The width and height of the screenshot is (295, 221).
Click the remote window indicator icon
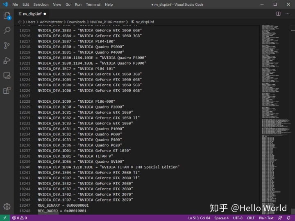5,218
